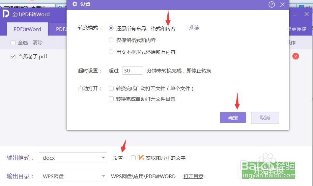Click the gear icon in settings title bar

tap(75, 4)
